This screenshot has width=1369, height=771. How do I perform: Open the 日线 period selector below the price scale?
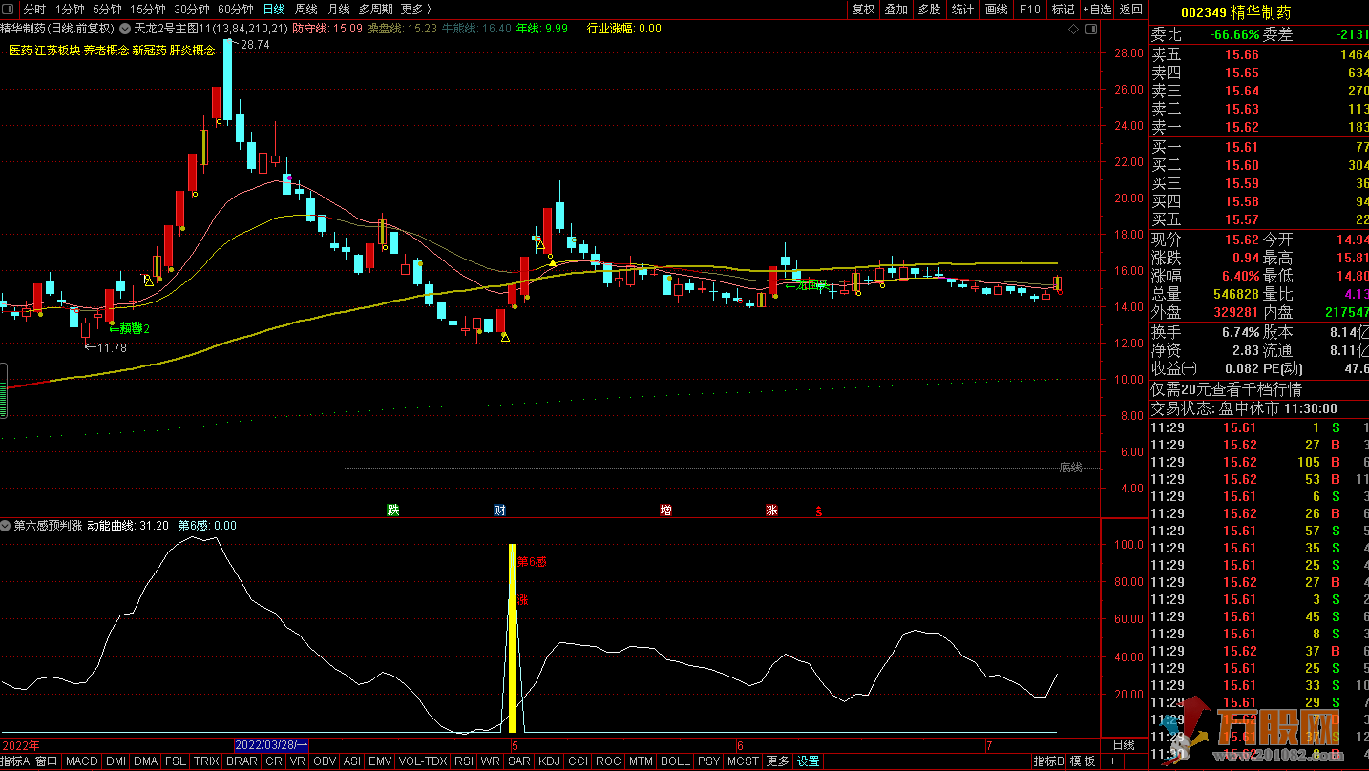[x=1124, y=744]
